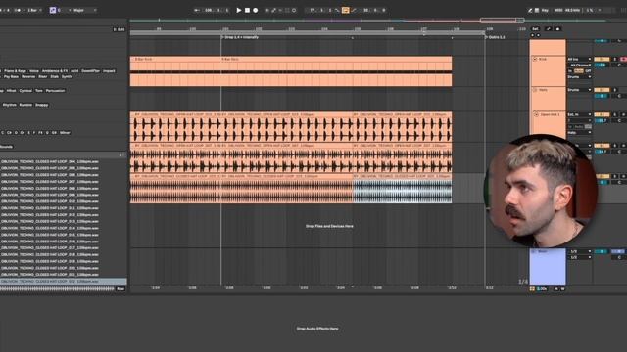Unfold the Kick track arrow
This screenshot has height=352, width=627.
coord(535,59)
